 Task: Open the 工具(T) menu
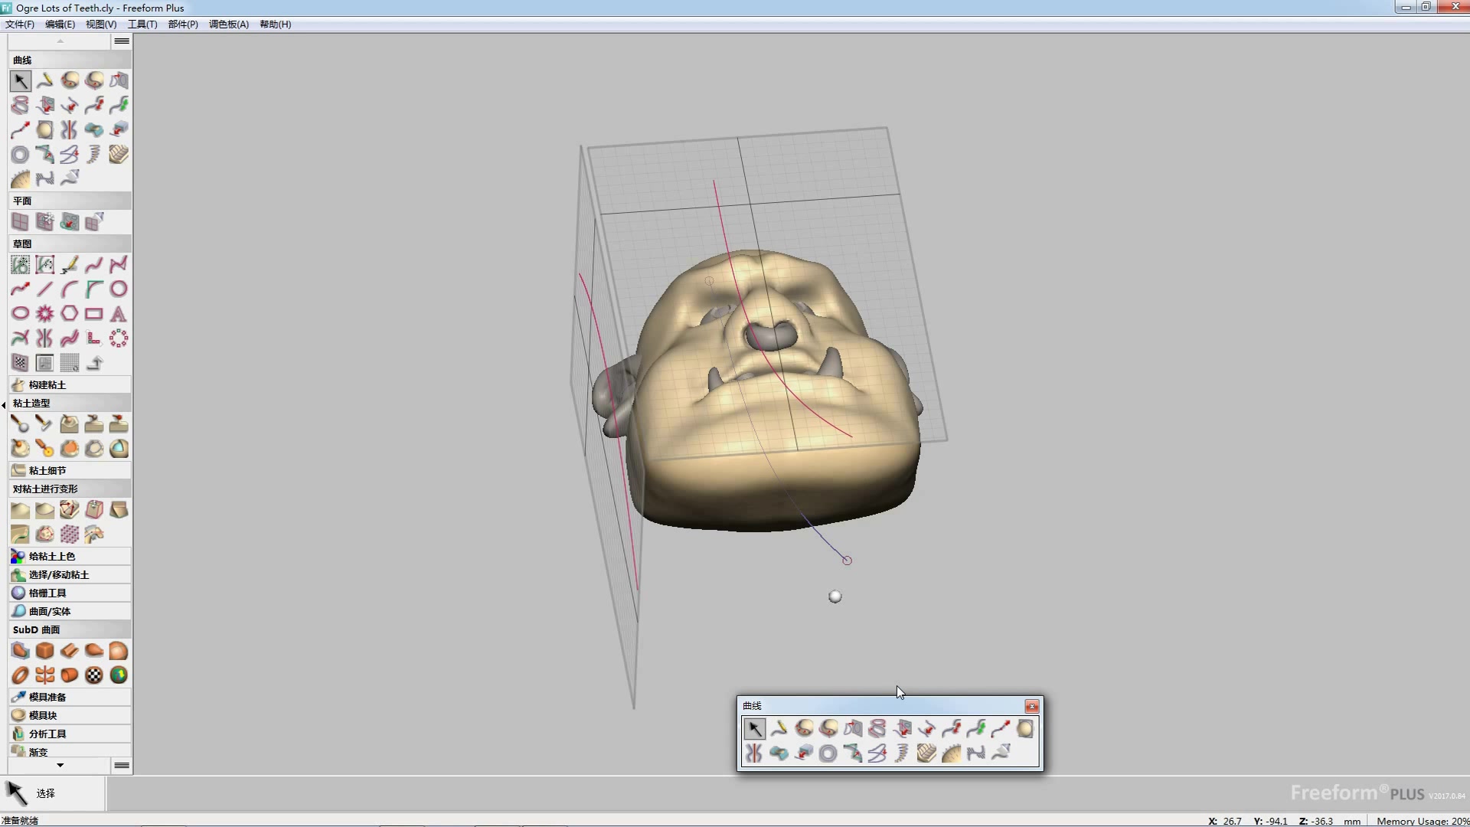point(142,25)
